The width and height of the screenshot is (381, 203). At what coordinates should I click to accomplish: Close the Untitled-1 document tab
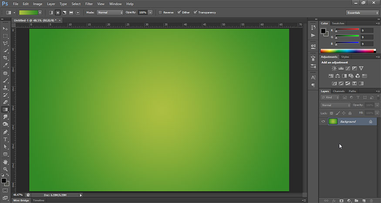pyautogui.click(x=60, y=20)
